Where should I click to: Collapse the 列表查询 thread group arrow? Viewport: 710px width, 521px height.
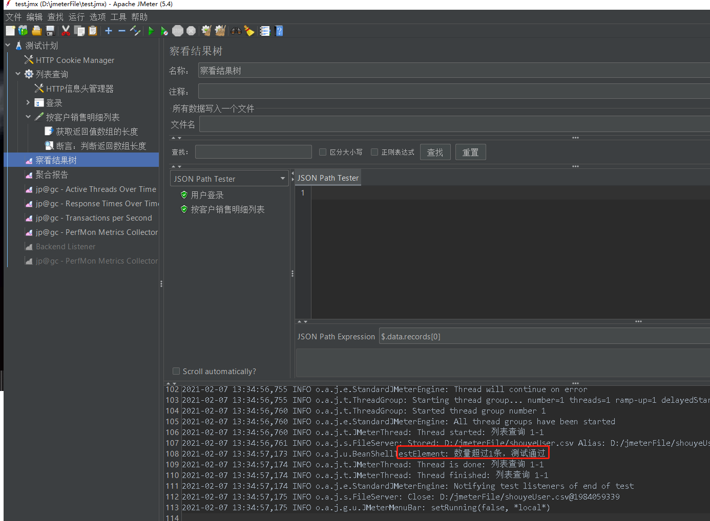18,74
